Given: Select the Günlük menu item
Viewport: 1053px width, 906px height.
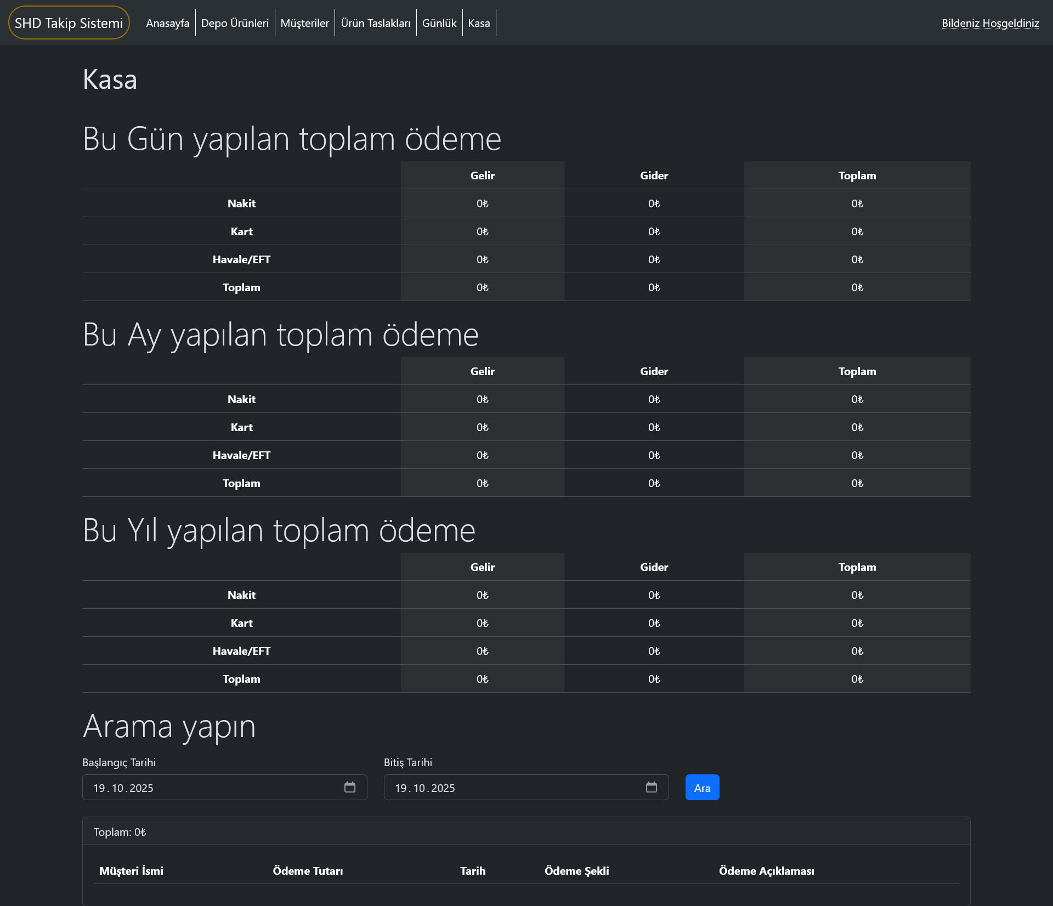Looking at the screenshot, I should pos(439,22).
